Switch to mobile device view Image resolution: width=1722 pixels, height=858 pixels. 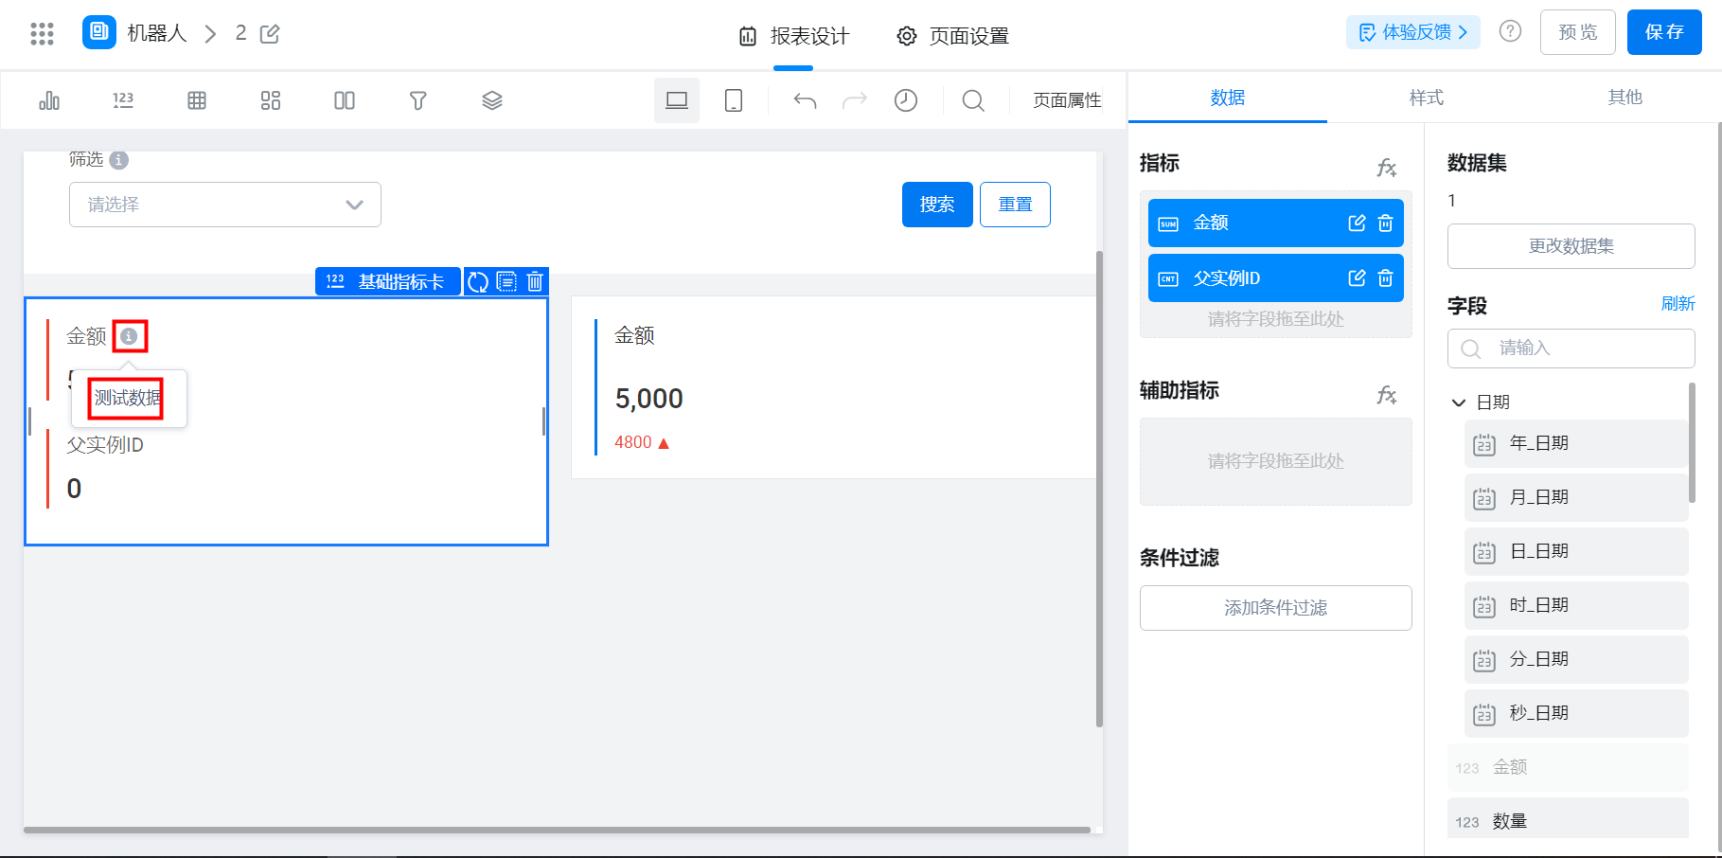coord(733,100)
